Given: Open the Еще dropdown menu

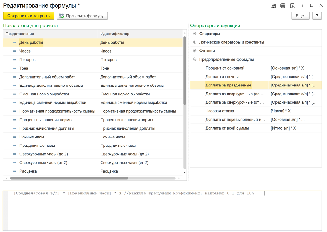Looking at the screenshot, I should (x=300, y=16).
